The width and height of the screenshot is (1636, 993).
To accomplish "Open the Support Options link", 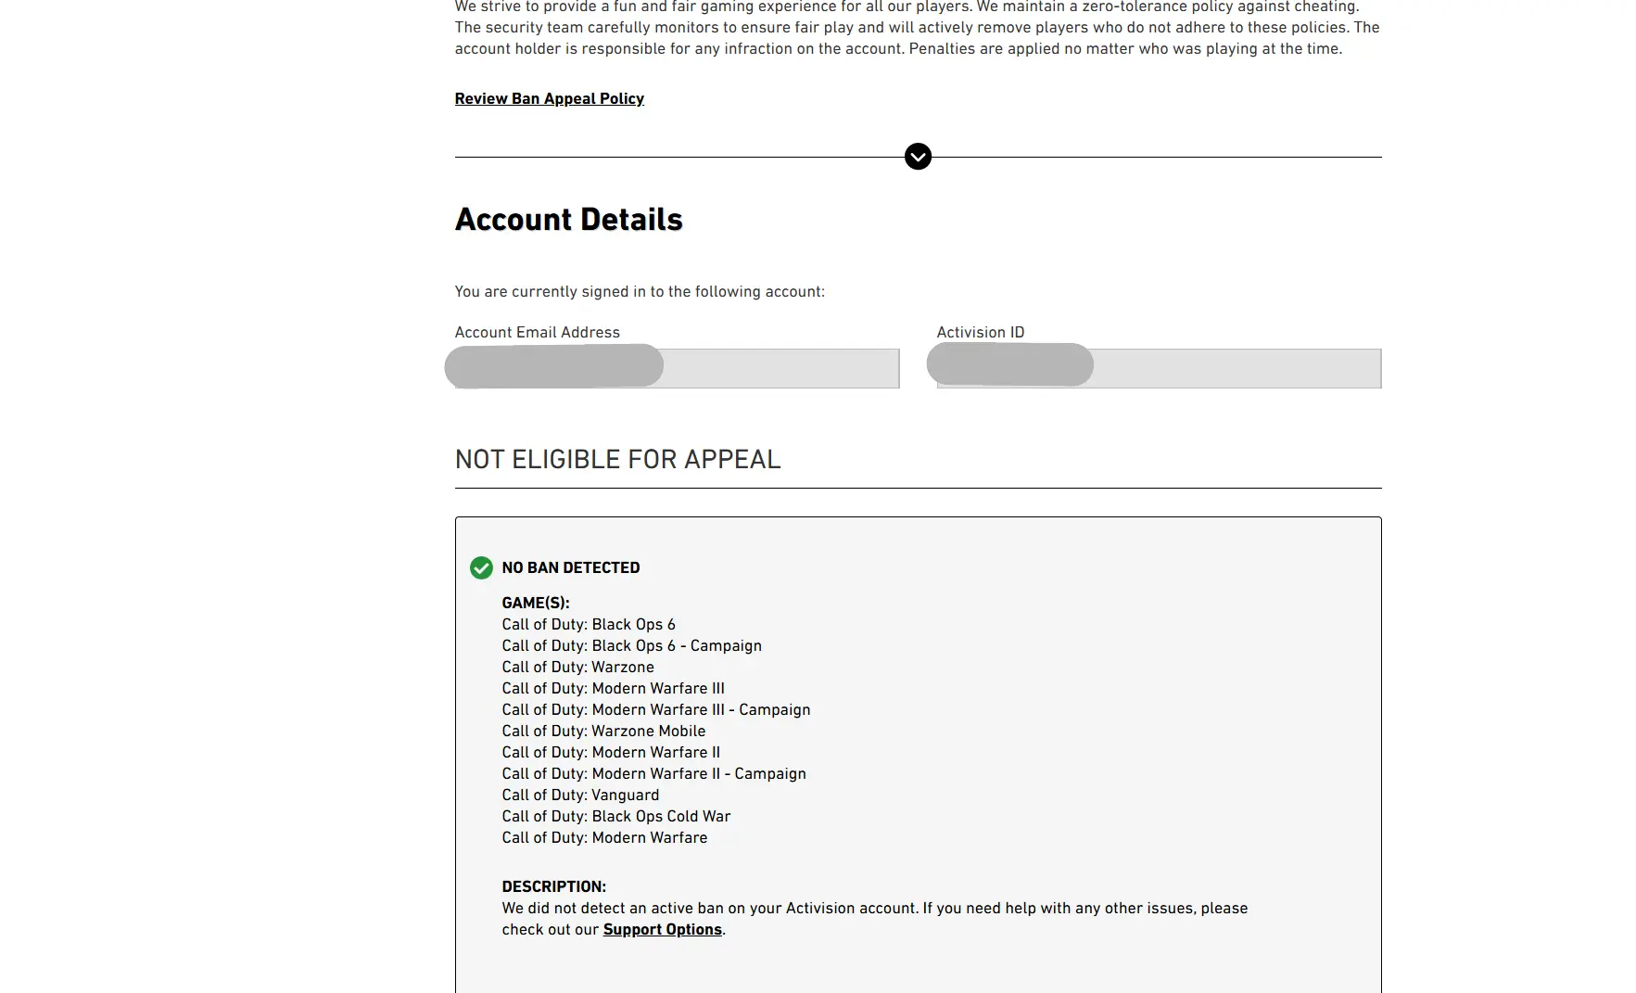I will 662,929.
